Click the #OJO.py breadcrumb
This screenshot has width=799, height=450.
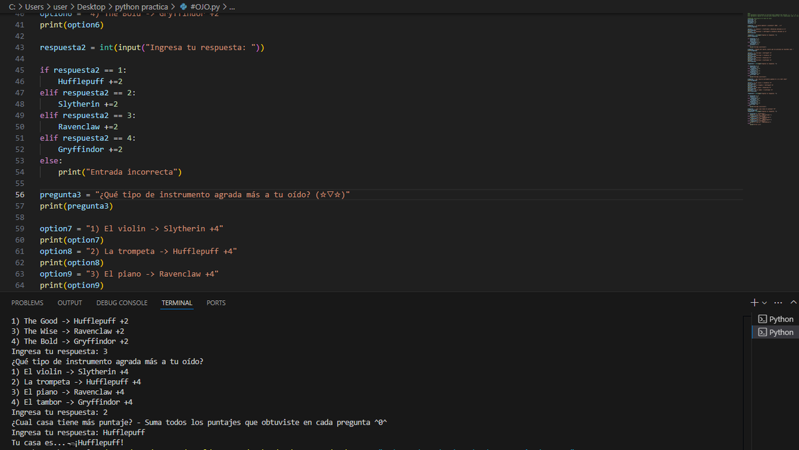202,6
